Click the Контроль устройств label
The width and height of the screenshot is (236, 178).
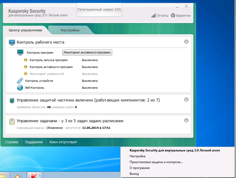click(39, 81)
